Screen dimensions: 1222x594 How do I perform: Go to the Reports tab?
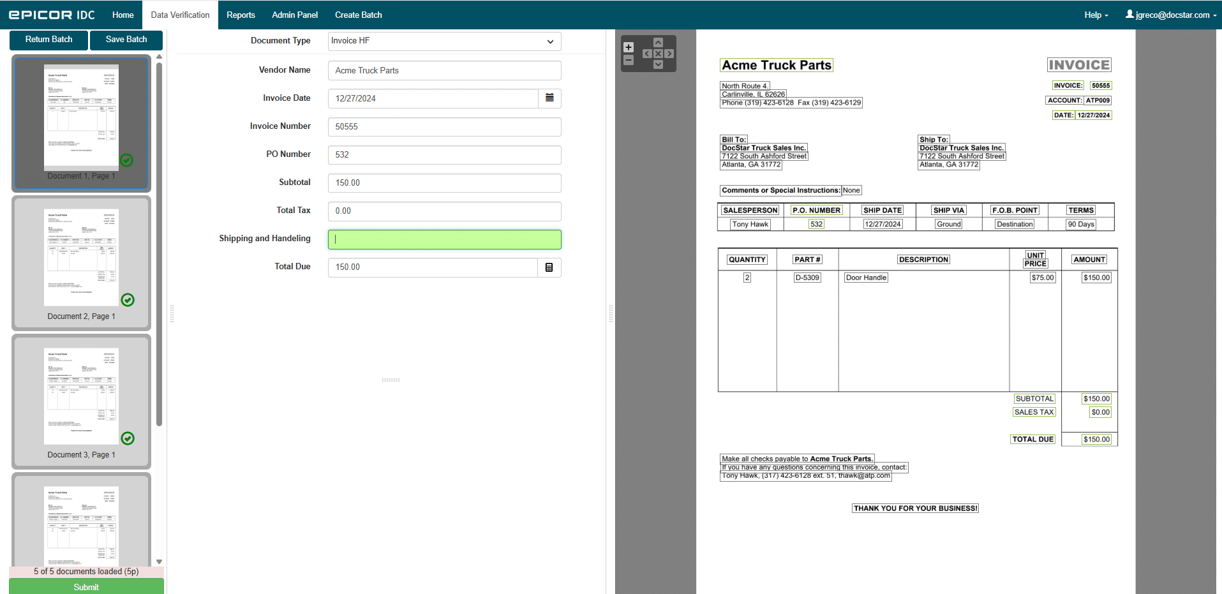(x=241, y=15)
